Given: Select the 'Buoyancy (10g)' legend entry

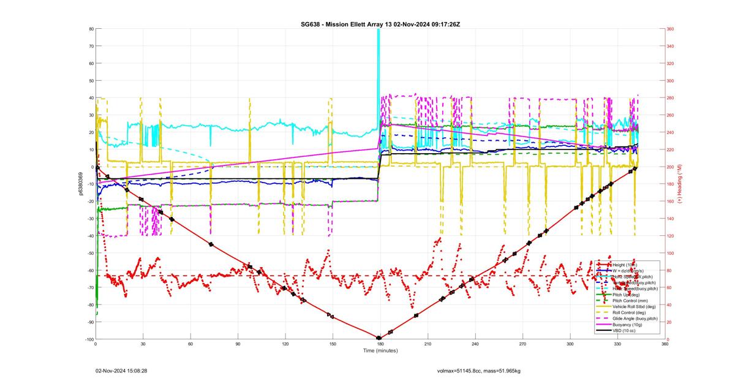Looking at the screenshot, I should pyautogui.click(x=627, y=325).
